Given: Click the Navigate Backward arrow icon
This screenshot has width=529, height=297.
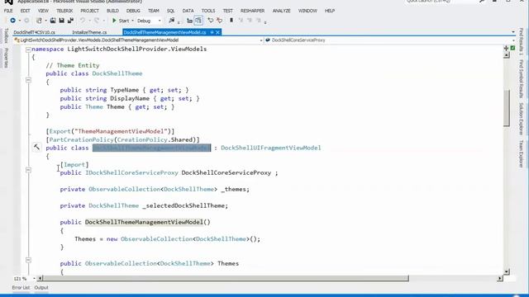Looking at the screenshot, I should pyautogui.click(x=13, y=21).
